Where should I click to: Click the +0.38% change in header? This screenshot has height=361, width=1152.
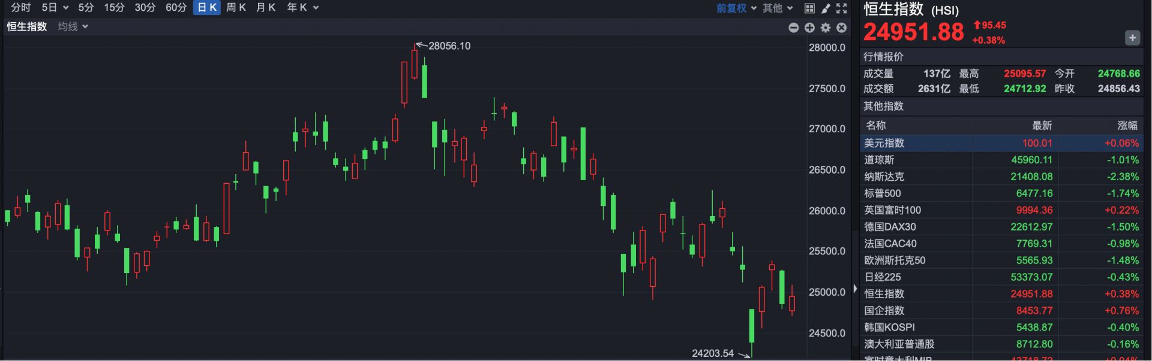[989, 40]
